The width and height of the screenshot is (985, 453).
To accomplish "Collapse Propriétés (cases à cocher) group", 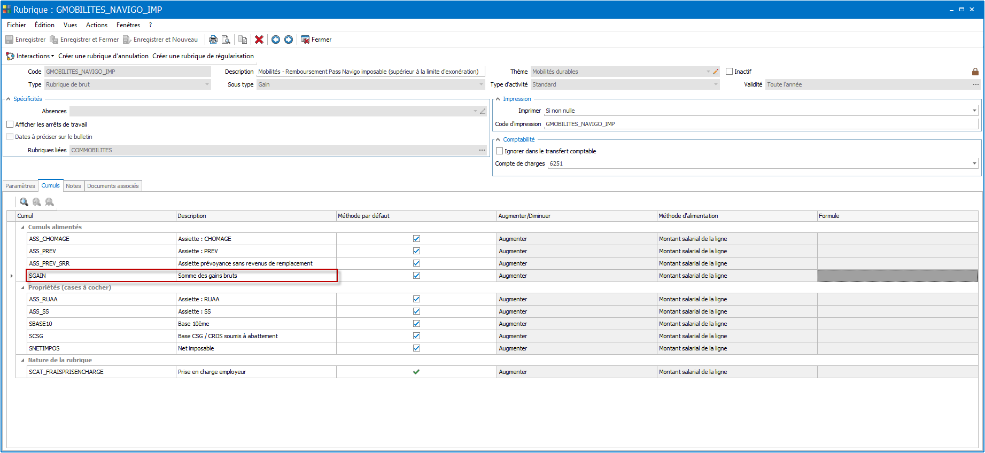I will click(22, 287).
